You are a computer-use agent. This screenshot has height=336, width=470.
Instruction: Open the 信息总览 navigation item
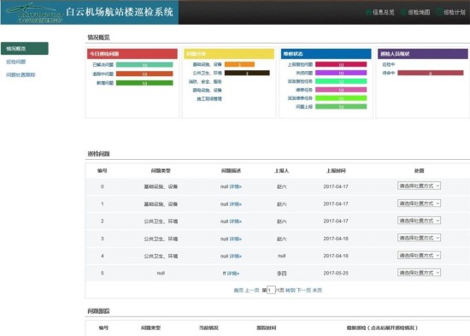384,12
